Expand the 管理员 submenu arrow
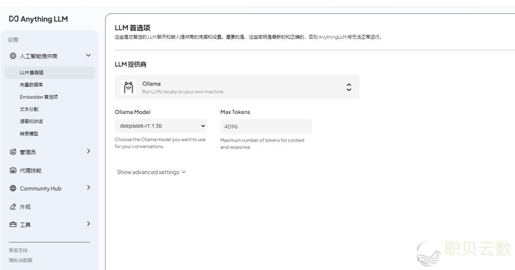515x270 pixels. [88, 151]
